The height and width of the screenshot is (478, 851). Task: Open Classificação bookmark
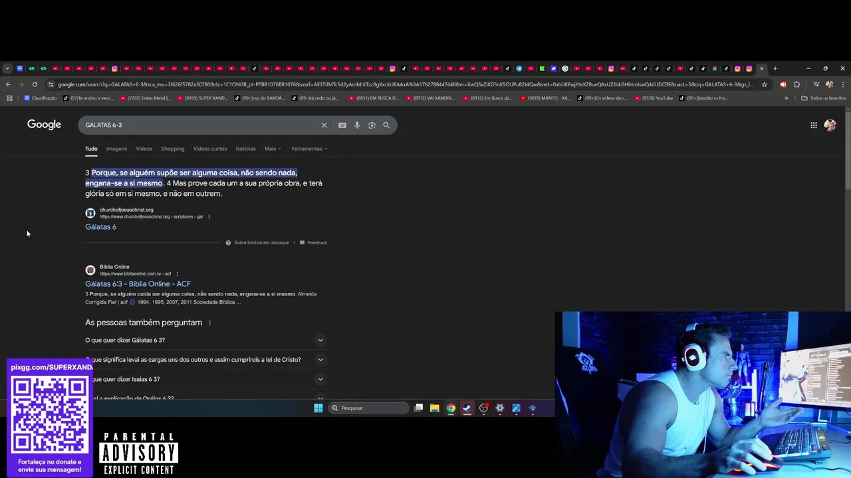pyautogui.click(x=40, y=98)
